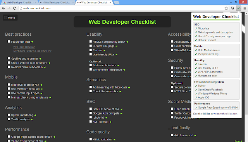Screen dimensions: 248x142
Task: Tick Uptime monitoring checkbox
Action: coord(9,115)
